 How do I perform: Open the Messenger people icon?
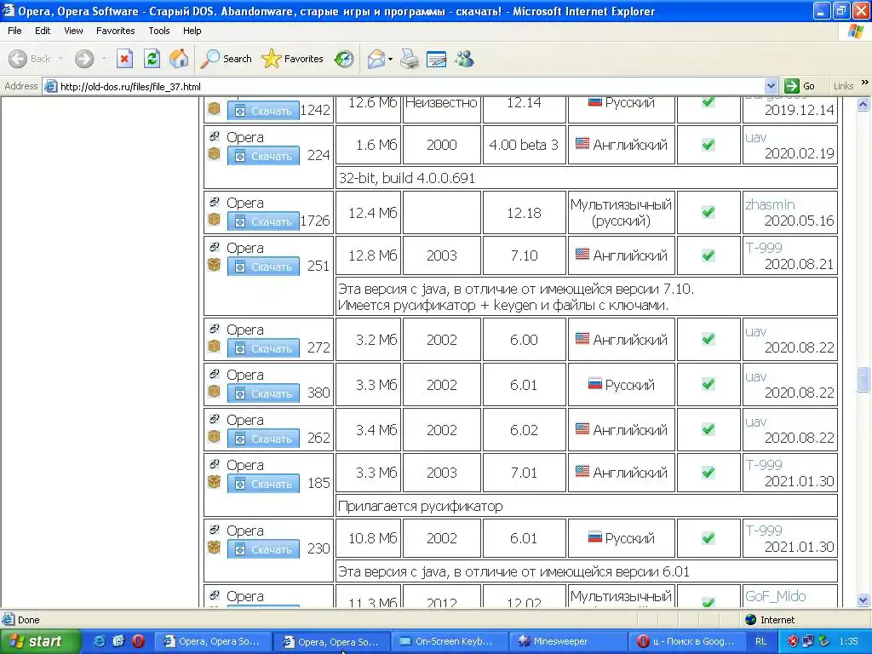coord(464,59)
